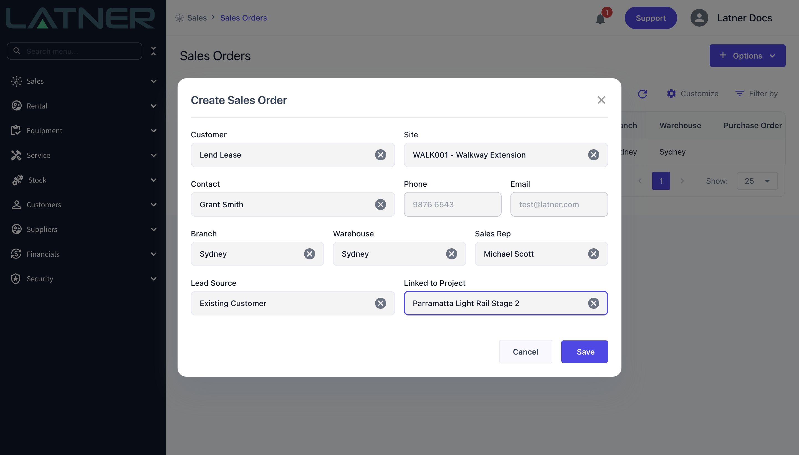The image size is (799, 455).
Task: Cancel the sales order creation
Action: pyautogui.click(x=525, y=352)
